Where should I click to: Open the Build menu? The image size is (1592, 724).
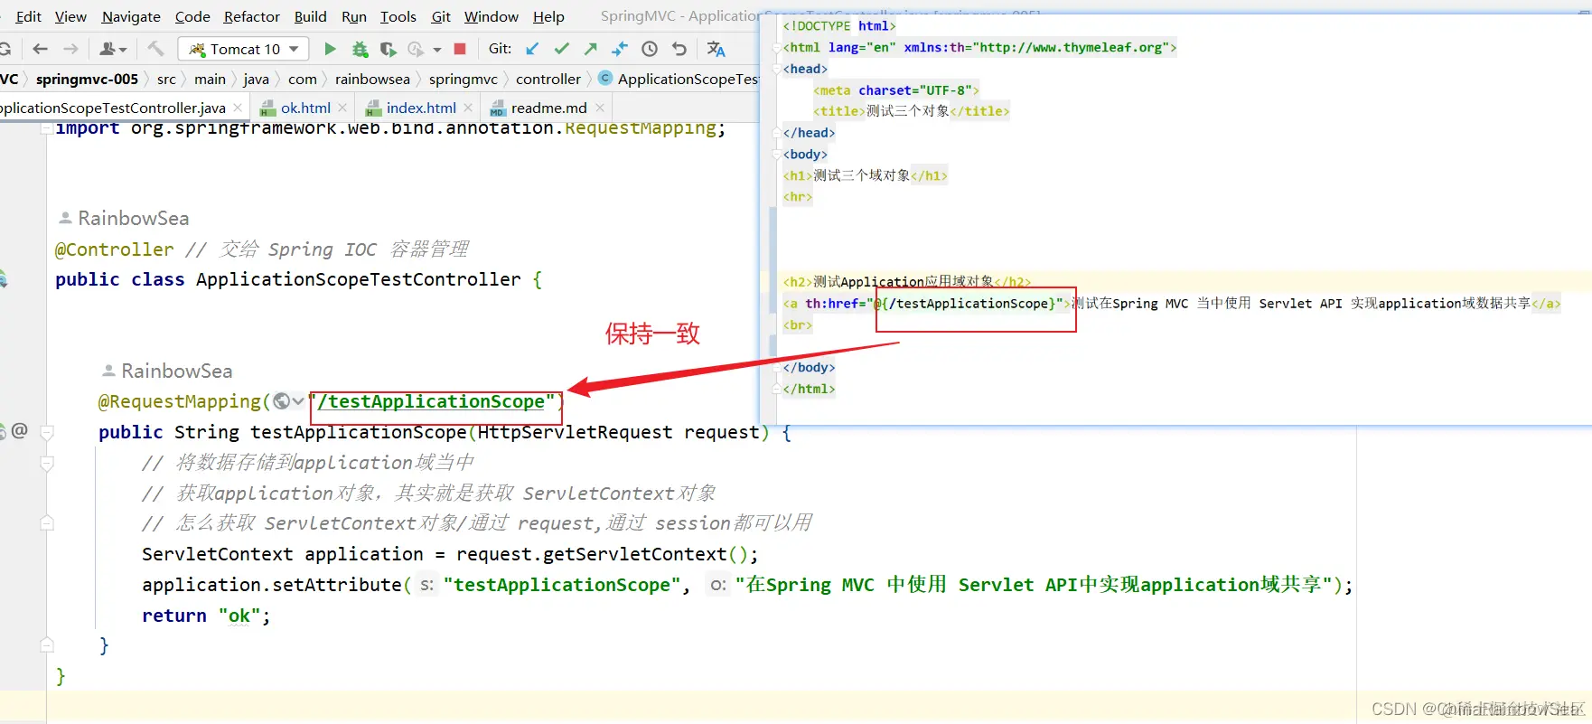311,16
